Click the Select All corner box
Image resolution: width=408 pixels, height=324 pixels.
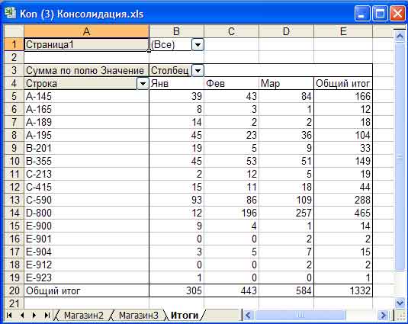pos(14,31)
